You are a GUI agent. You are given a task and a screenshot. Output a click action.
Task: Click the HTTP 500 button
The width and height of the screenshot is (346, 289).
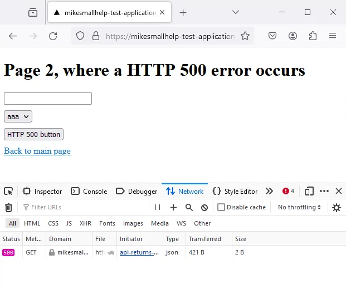[x=33, y=134]
